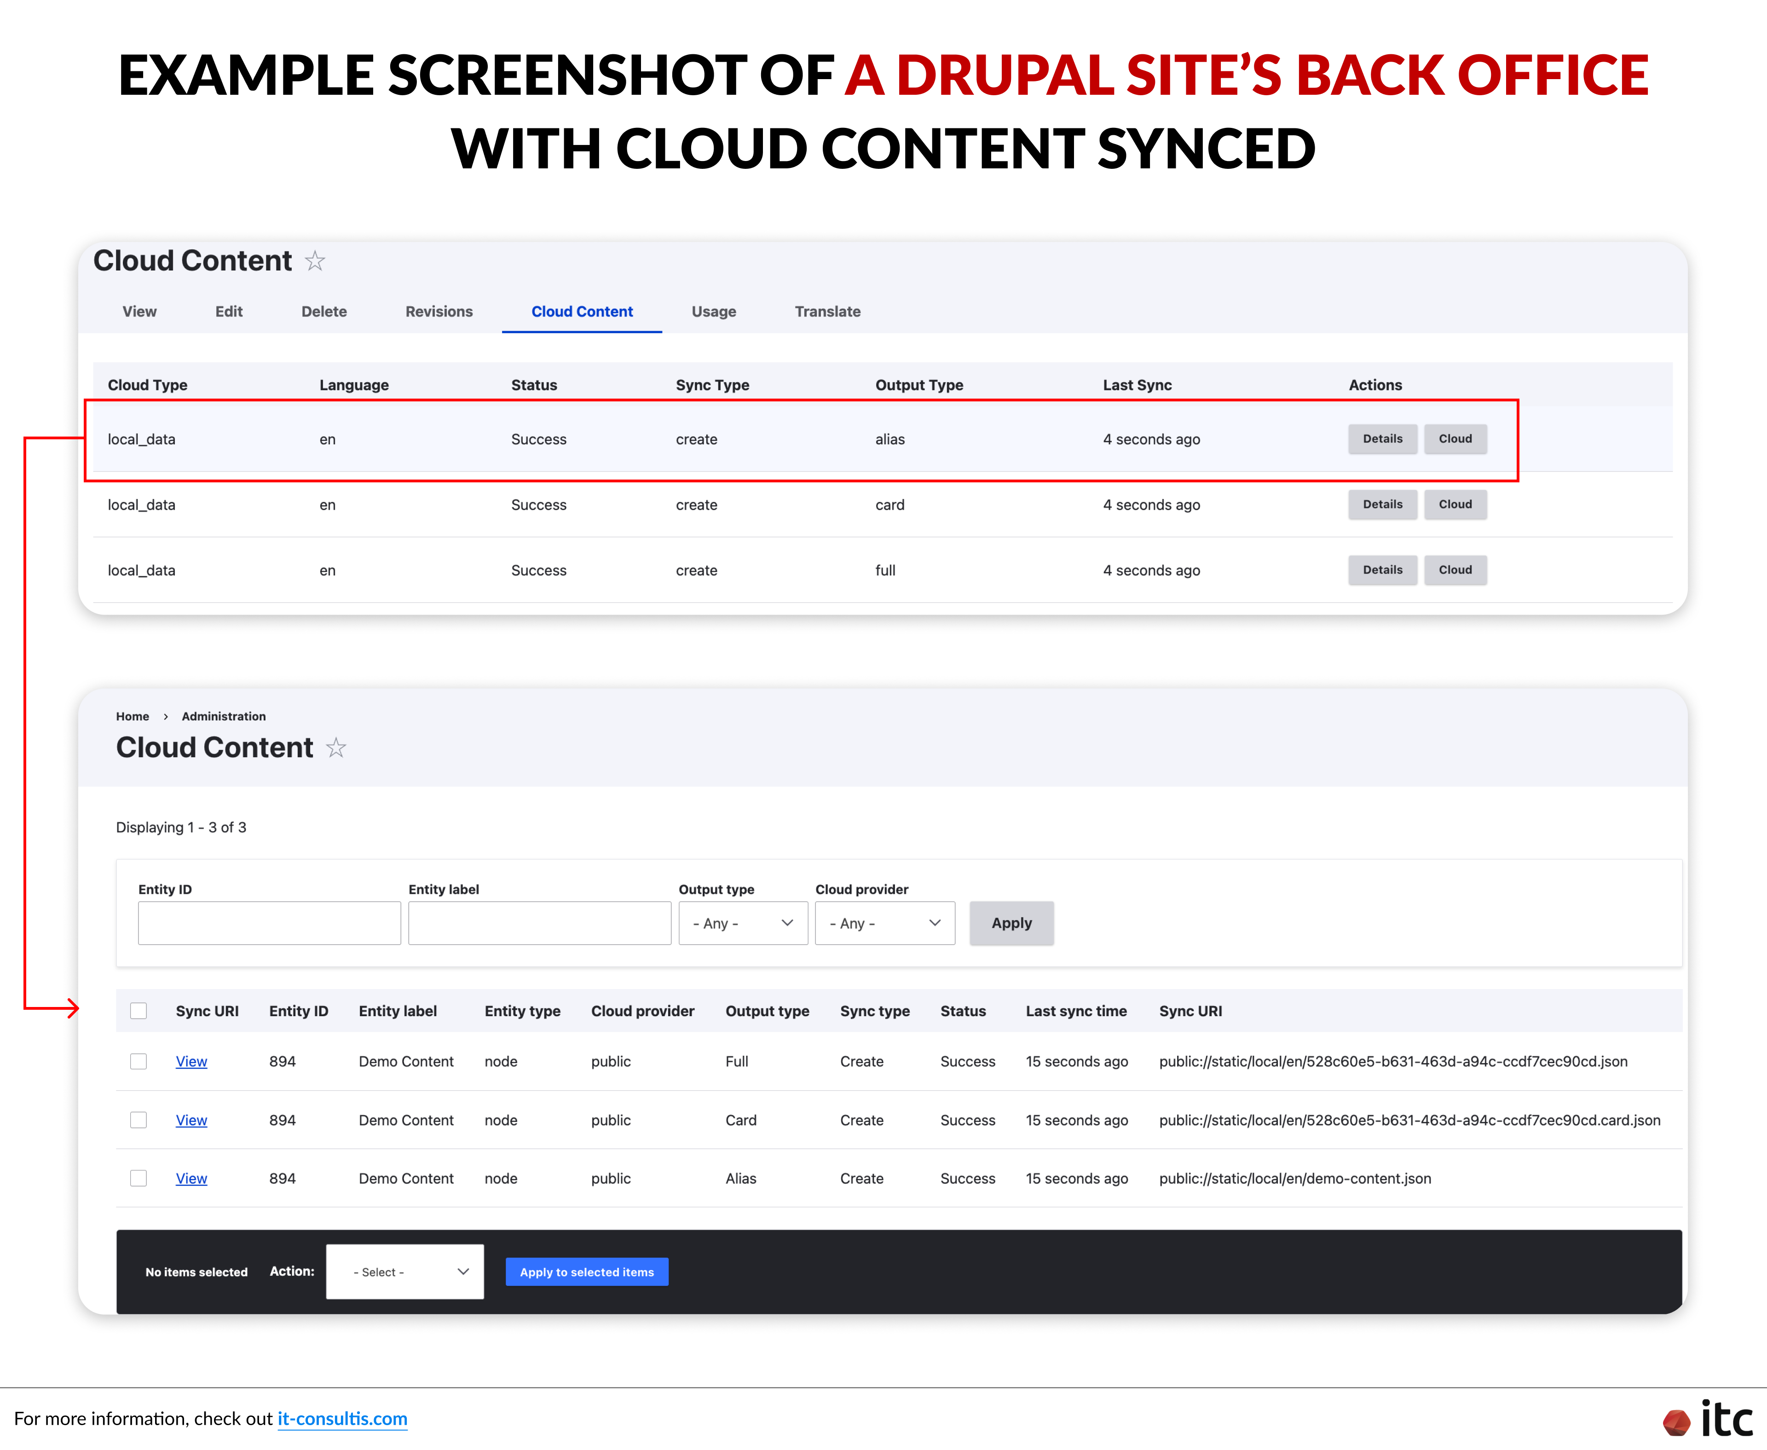Open the Output type filter dropdown
The image size is (1767, 1450).
point(742,923)
